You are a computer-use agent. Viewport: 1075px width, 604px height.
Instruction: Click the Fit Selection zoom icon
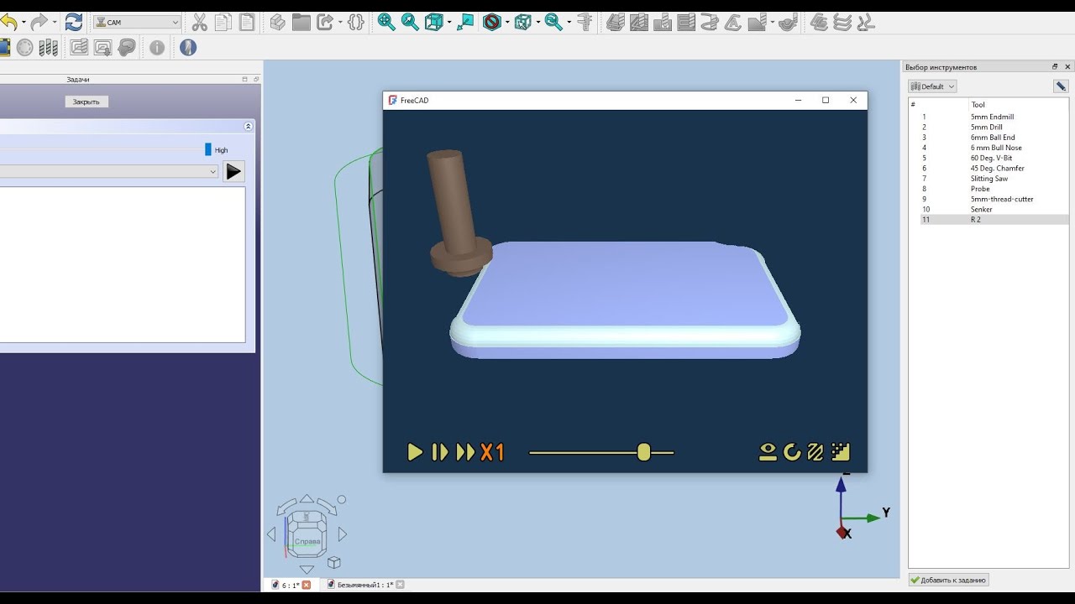[410, 23]
